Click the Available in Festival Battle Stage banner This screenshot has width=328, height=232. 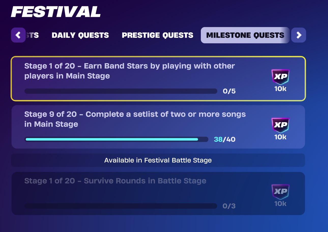click(158, 160)
